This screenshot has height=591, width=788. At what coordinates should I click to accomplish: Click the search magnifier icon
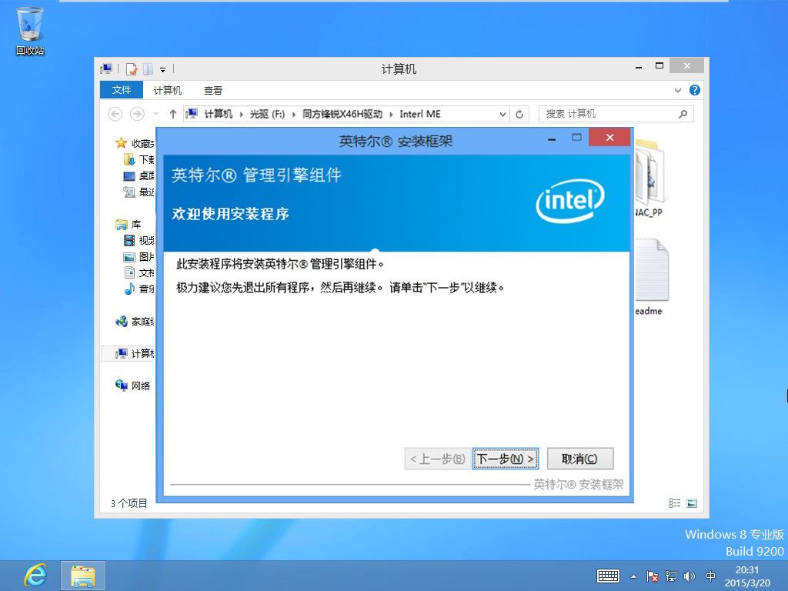tap(683, 114)
